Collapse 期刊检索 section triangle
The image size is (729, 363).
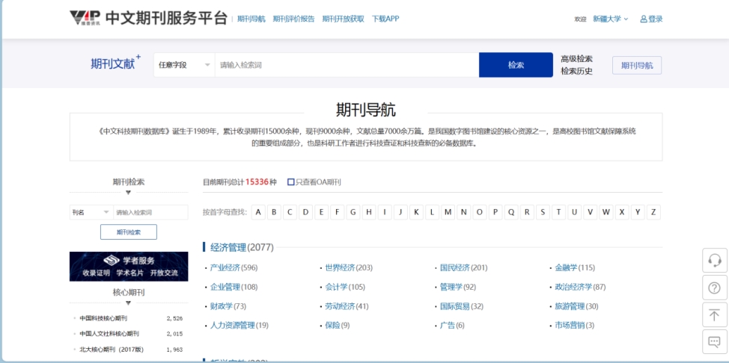pyautogui.click(x=129, y=193)
